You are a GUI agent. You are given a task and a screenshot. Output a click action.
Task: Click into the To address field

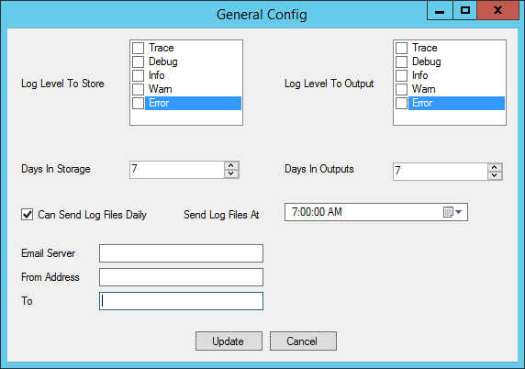[x=181, y=301]
